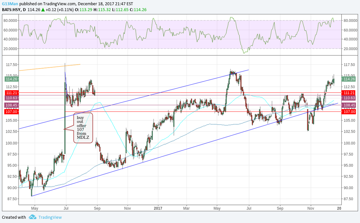
Task: Open the G13Man author profile link
Action: [10, 4]
